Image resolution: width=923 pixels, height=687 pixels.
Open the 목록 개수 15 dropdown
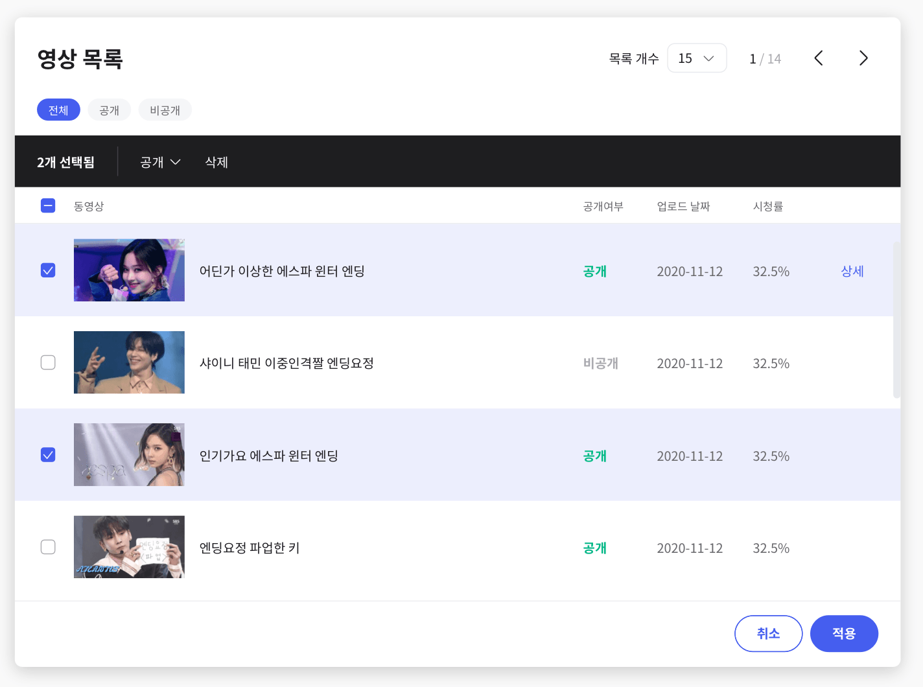coord(697,58)
